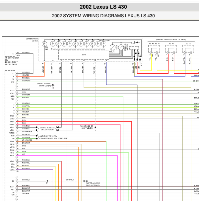The height and width of the screenshot is (201, 199).
Task: Click the '2002 SYSTEM WIRING DIAGRAMS' subtitle
Action: 103,16
